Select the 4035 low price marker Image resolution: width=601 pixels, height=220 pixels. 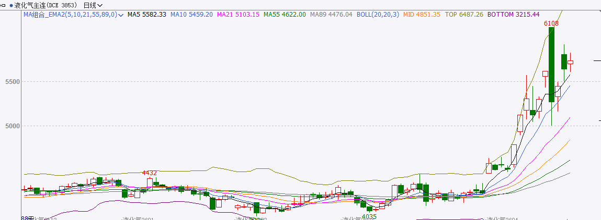(x=369, y=216)
